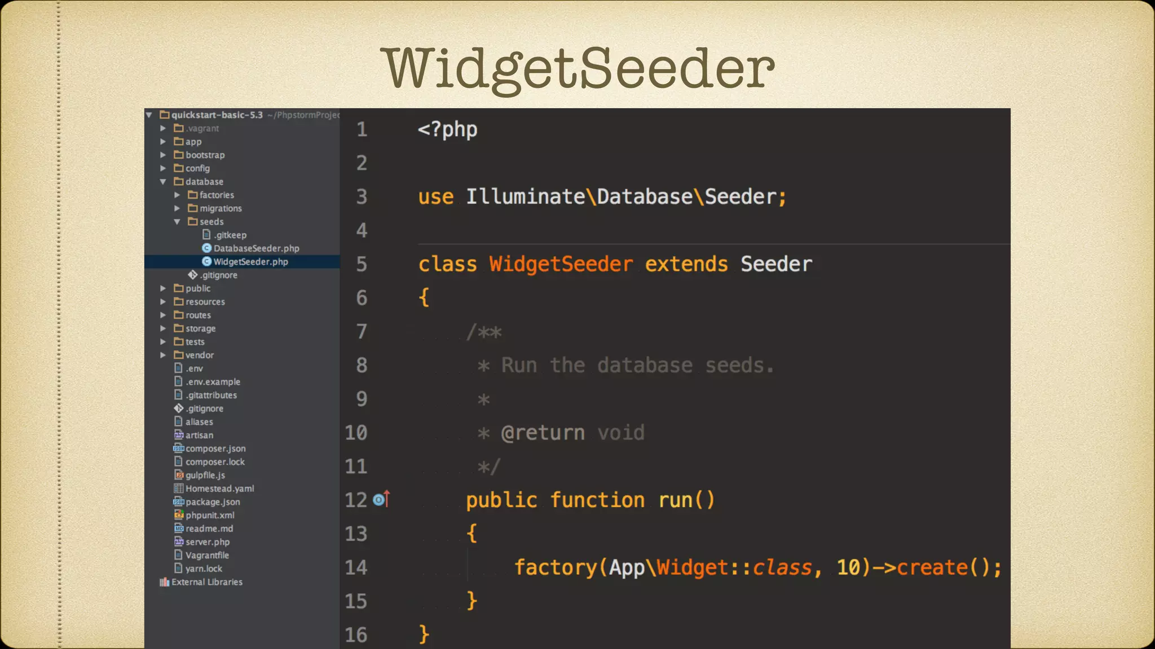
Task: Click the 'use Illuminate\Database\Seeder' statement
Action: click(602, 197)
